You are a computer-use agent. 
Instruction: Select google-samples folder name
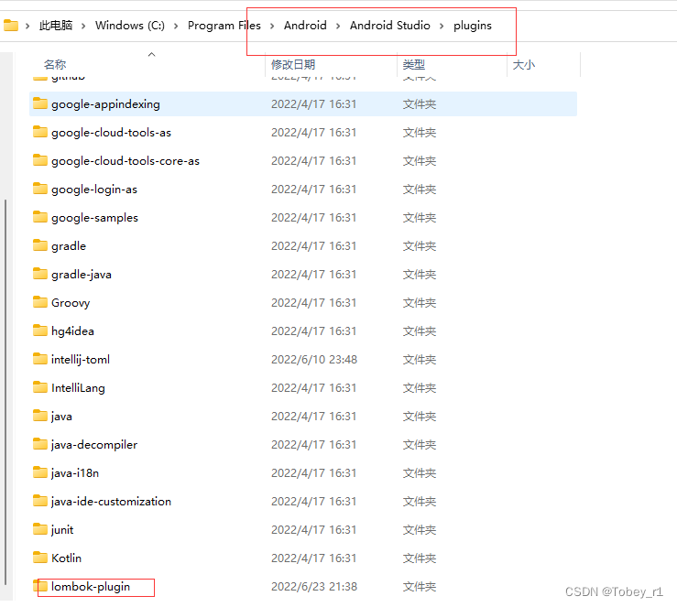(x=94, y=218)
